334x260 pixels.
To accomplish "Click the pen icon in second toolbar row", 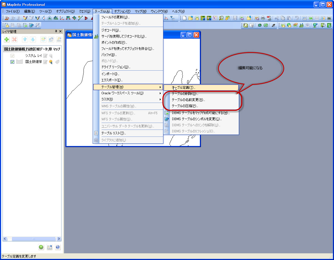I will pyautogui.click(x=273, y=25).
